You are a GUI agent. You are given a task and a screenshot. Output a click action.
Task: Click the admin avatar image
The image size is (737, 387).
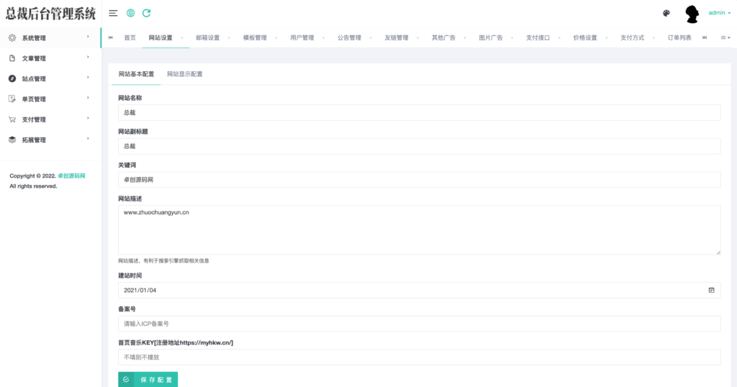click(x=692, y=14)
